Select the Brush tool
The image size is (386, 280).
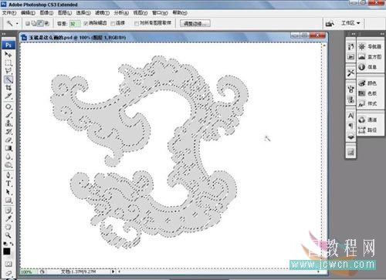pyautogui.click(x=8, y=115)
